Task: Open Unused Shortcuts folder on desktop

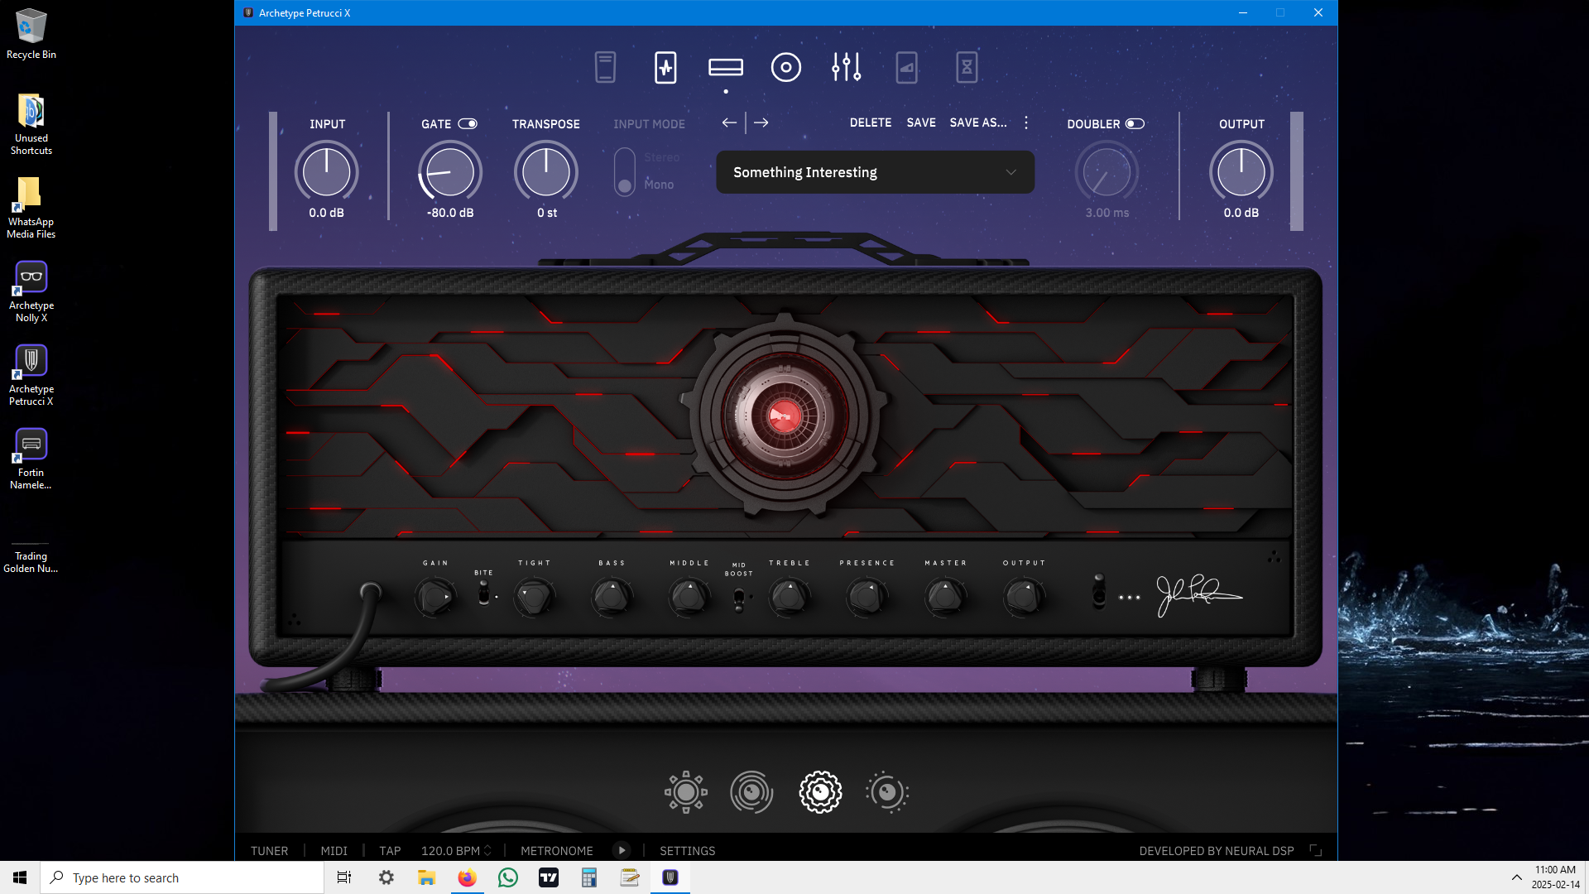Action: 31,124
